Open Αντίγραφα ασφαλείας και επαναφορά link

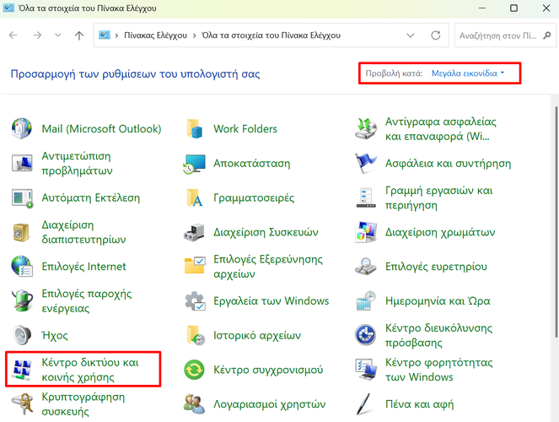(441, 129)
